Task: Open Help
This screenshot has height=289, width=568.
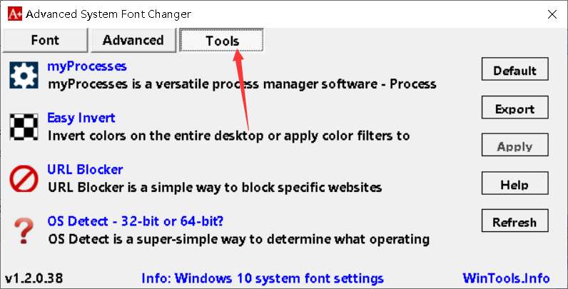Action: tap(514, 185)
